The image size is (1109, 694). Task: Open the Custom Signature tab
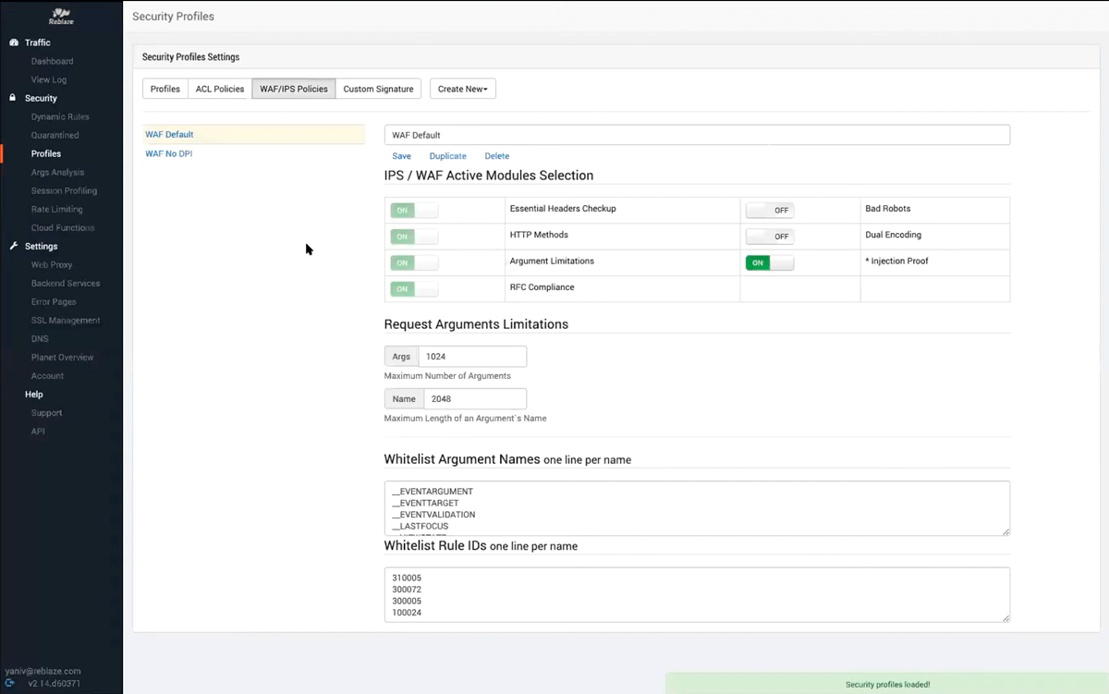coord(378,89)
